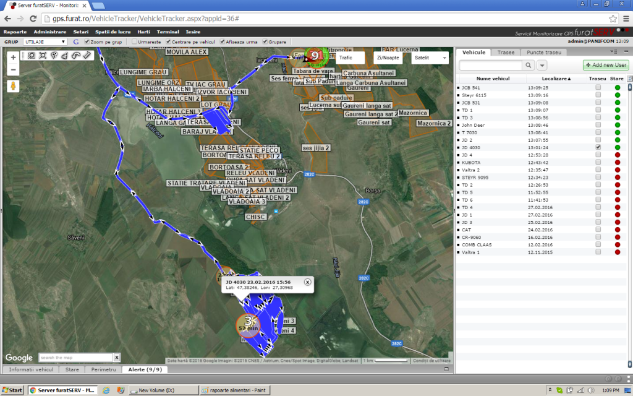
Task: Untick Traseu checkbox for JD 4030
Action: click(x=597, y=148)
